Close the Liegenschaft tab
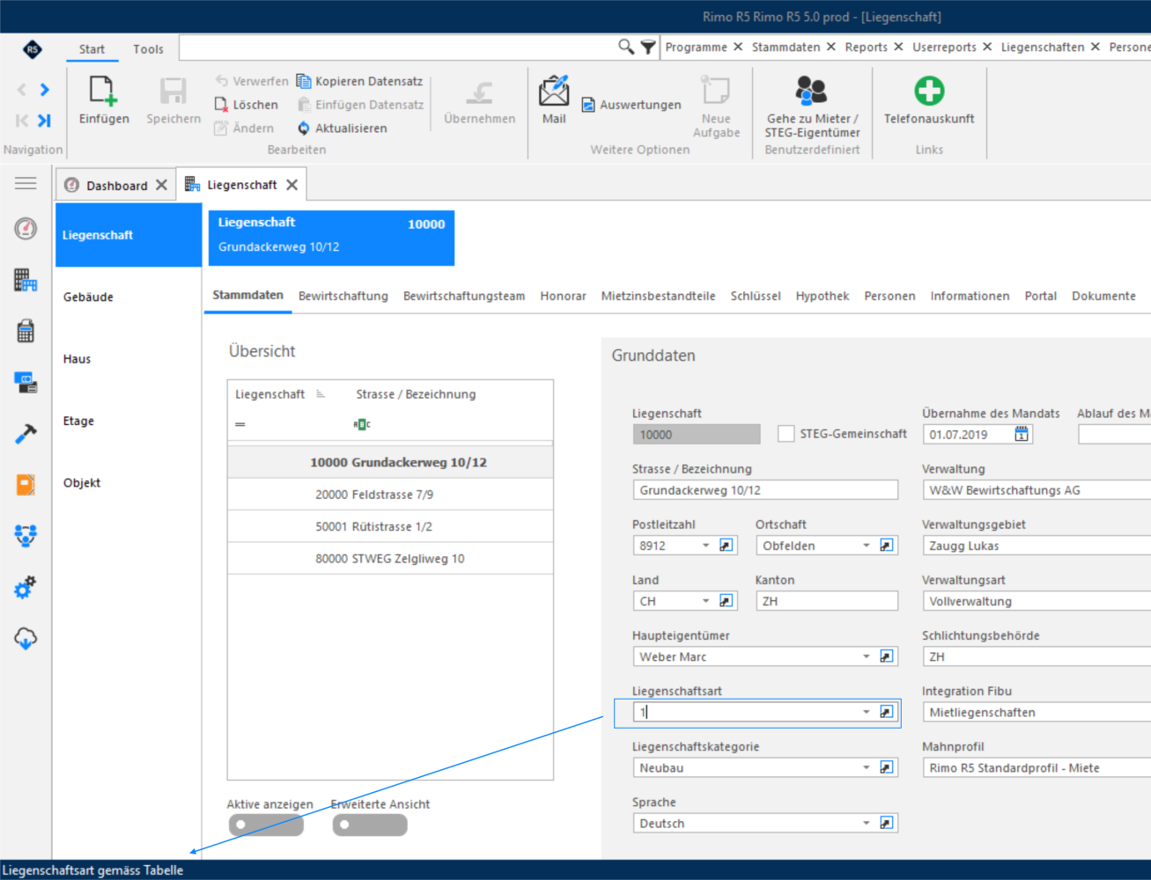1151x880 pixels. 291,185
